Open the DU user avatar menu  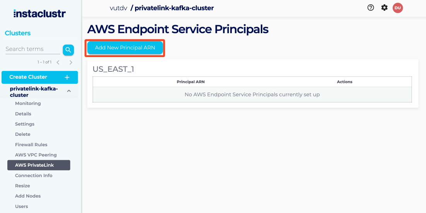398,8
